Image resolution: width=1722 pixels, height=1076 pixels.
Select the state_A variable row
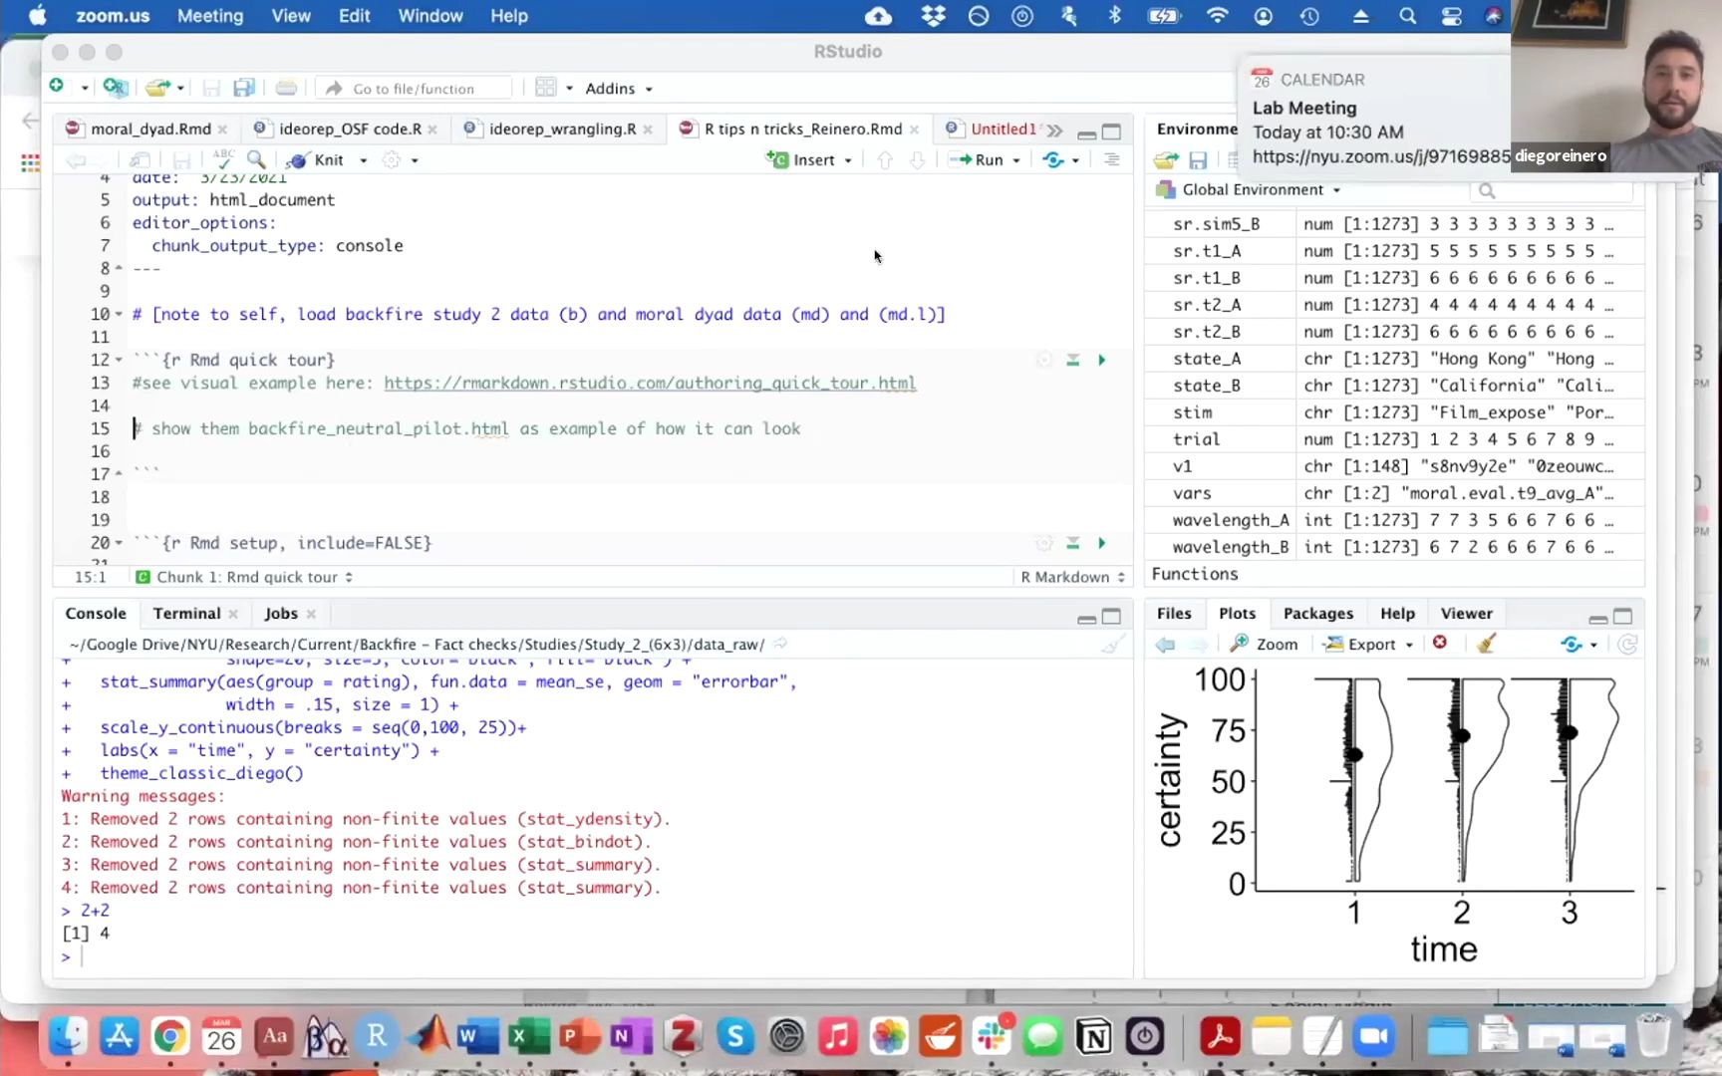[x=1394, y=359]
